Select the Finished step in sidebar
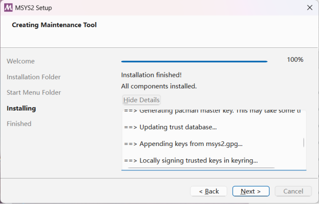This screenshot has width=319, height=204. pos(19,124)
